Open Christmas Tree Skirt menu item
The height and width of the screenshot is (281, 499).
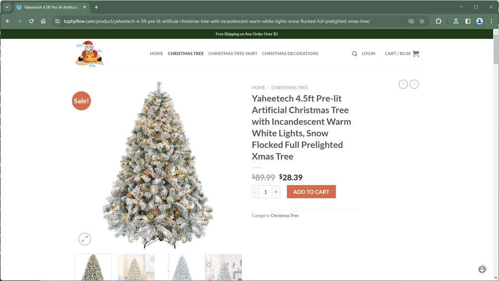pos(233,54)
